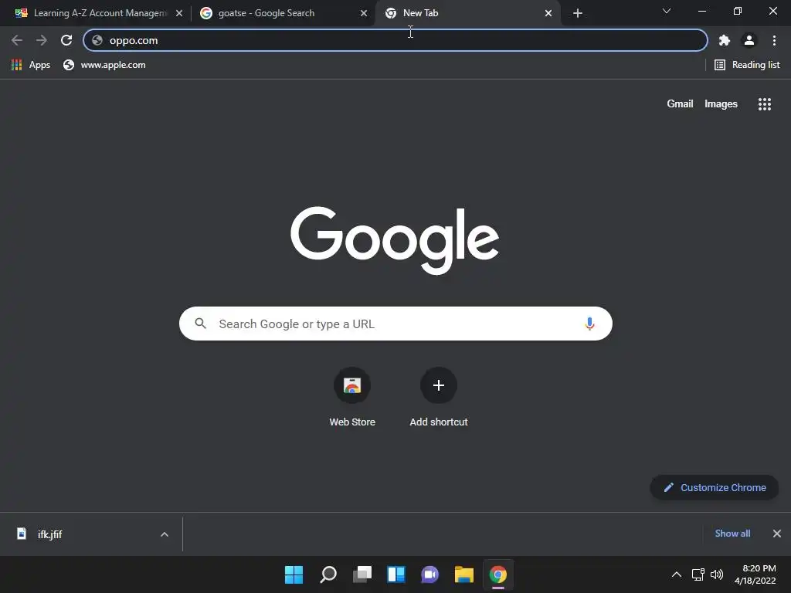Open the Web Store shortcut
The image size is (791, 593).
click(x=352, y=398)
